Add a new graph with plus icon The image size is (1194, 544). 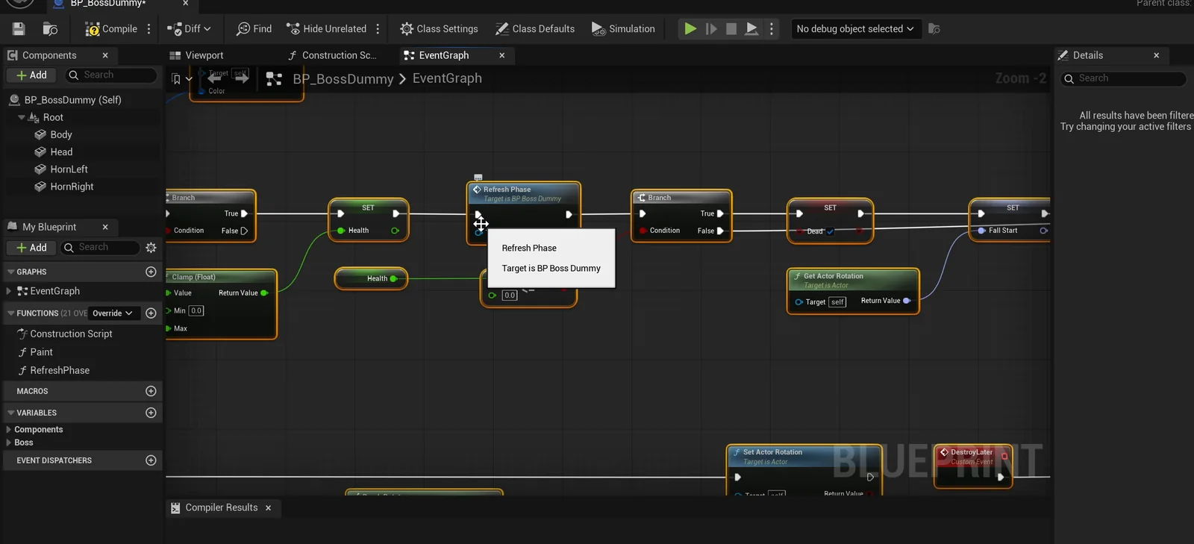(x=151, y=272)
